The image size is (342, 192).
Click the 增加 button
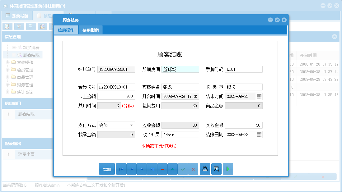click(107, 169)
